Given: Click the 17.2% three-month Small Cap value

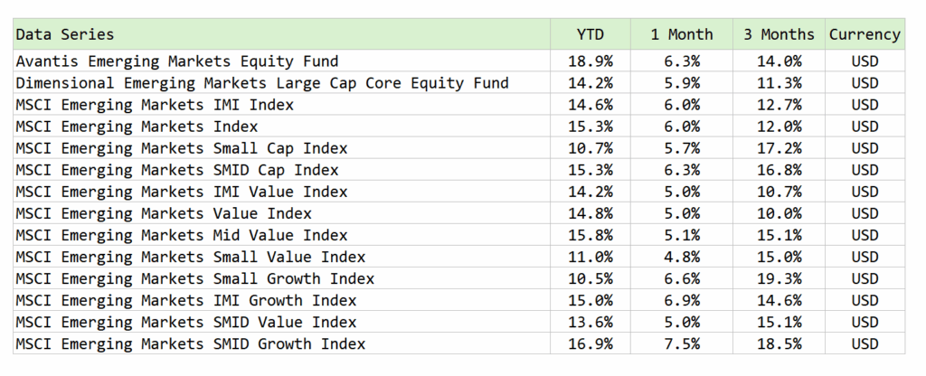Looking at the screenshot, I should 779,148.
